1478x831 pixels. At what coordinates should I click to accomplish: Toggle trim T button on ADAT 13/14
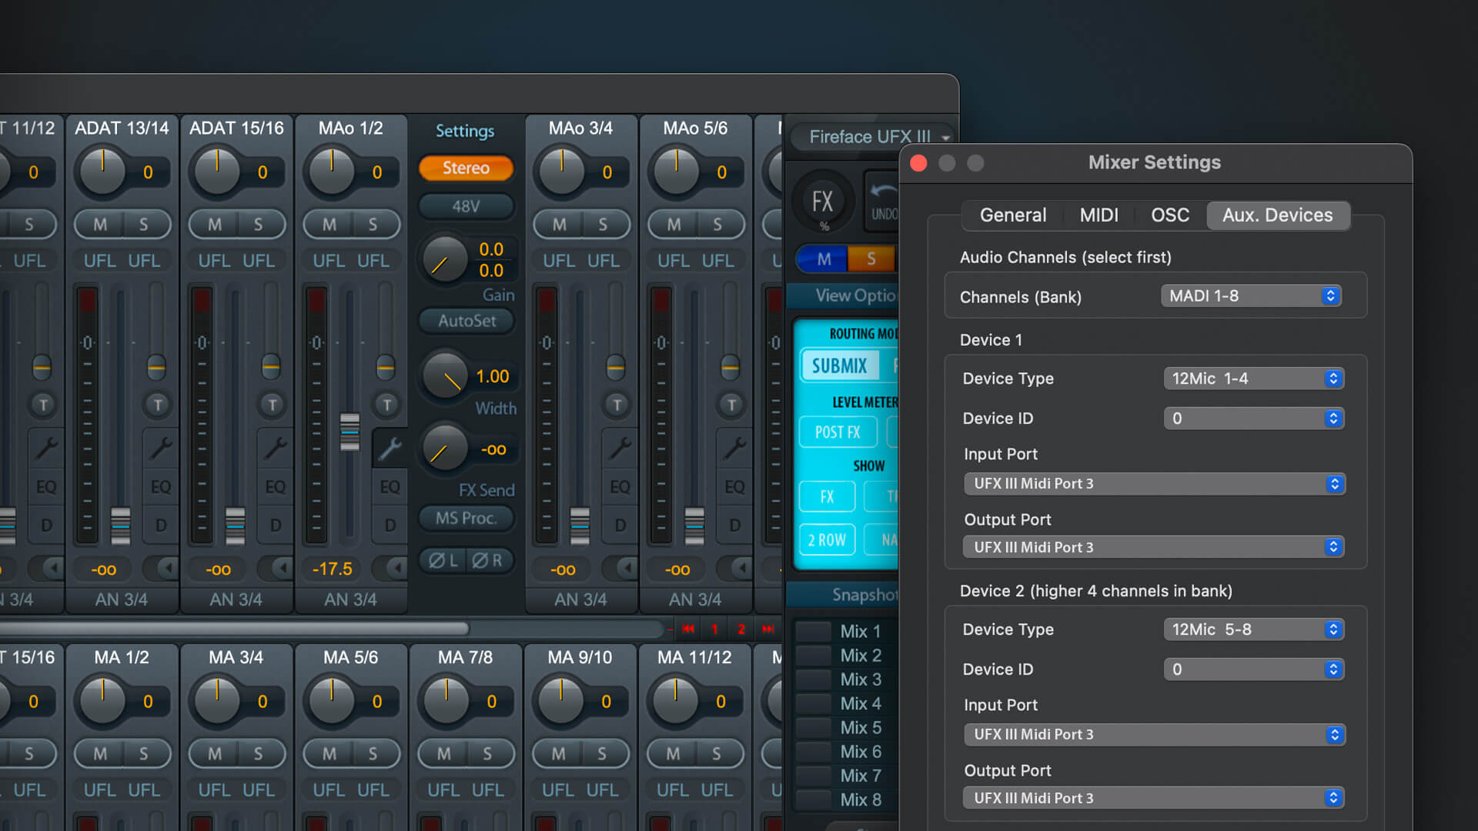[x=157, y=405]
